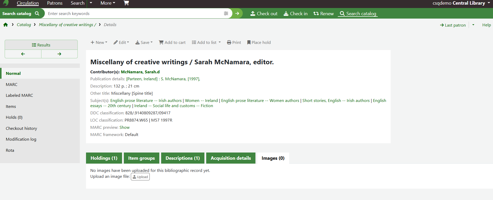Focus the search keywords input field
This screenshot has height=200, width=493.
point(133,13)
